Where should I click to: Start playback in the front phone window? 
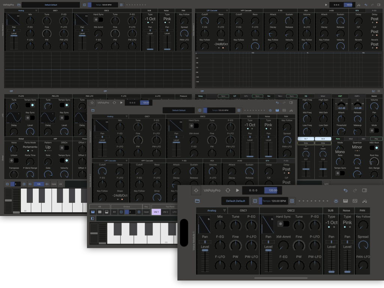237,190
